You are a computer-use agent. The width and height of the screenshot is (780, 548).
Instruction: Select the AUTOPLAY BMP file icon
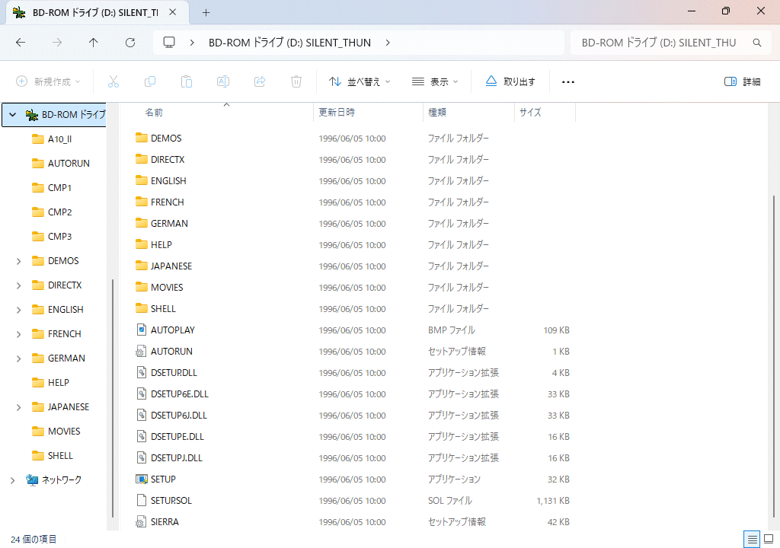(142, 330)
